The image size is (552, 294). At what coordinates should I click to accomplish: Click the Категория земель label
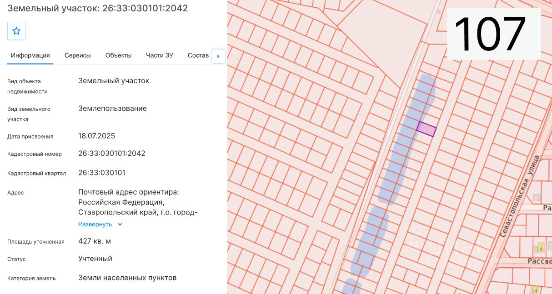(x=31, y=278)
